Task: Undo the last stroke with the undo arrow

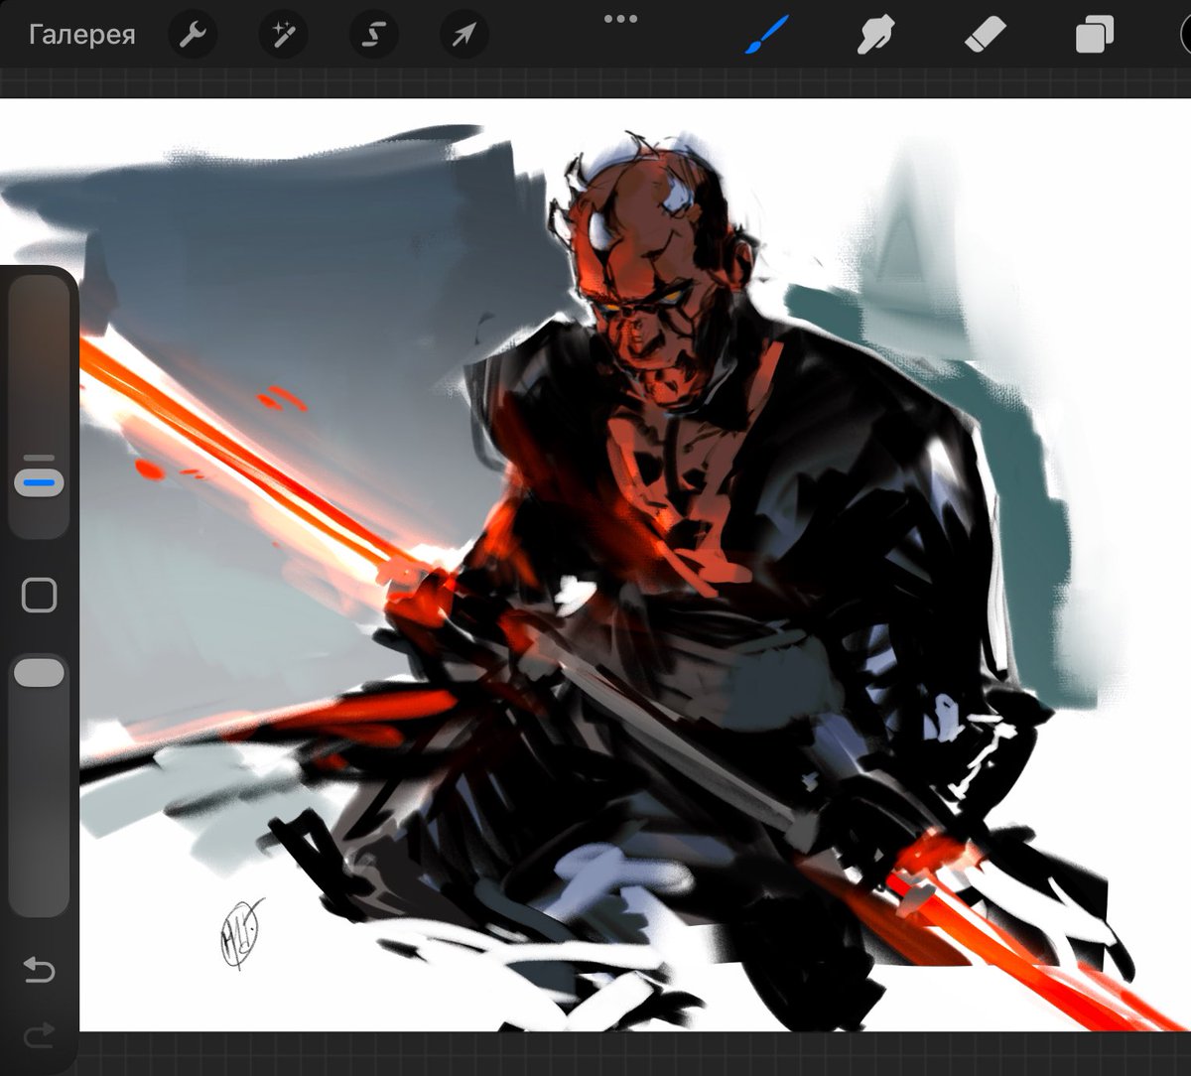Action: click(x=39, y=969)
